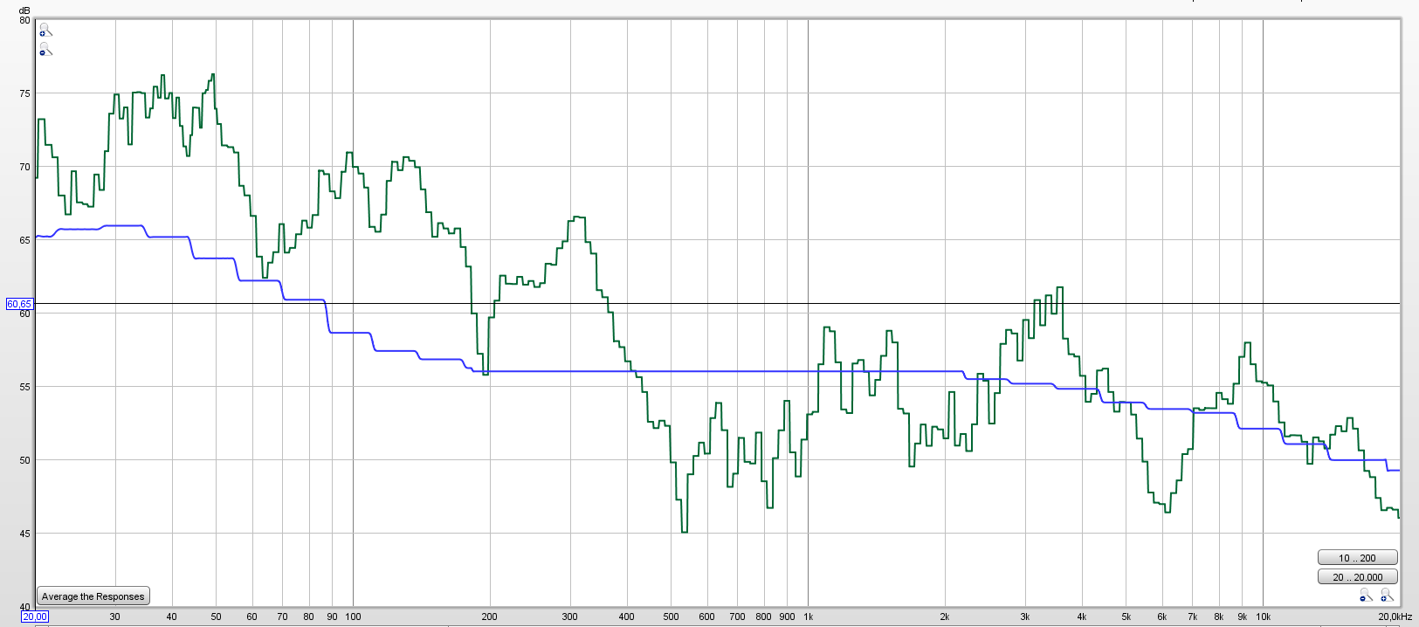The image size is (1419, 627).
Task: Click the 200 frequency axis label
Action: (490, 617)
